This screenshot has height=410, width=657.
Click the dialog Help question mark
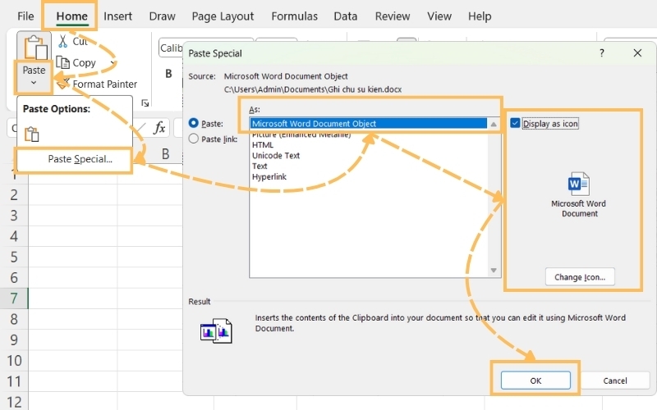[602, 53]
